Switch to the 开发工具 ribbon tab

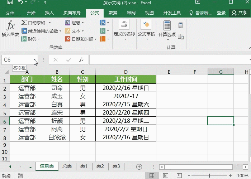coord(172,13)
